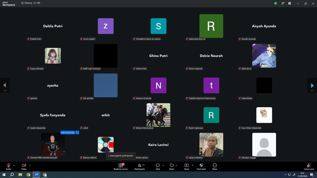This screenshot has width=317, height=178.
Task: Select Allodya Jingga's default avatar
Action: pos(264,145)
